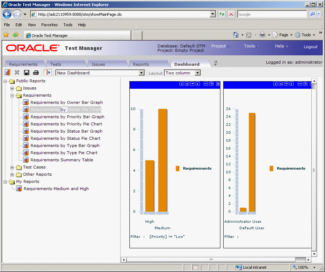Click the Google search magnifier icon
Viewport: 325px width, 272px height.
point(312,14)
